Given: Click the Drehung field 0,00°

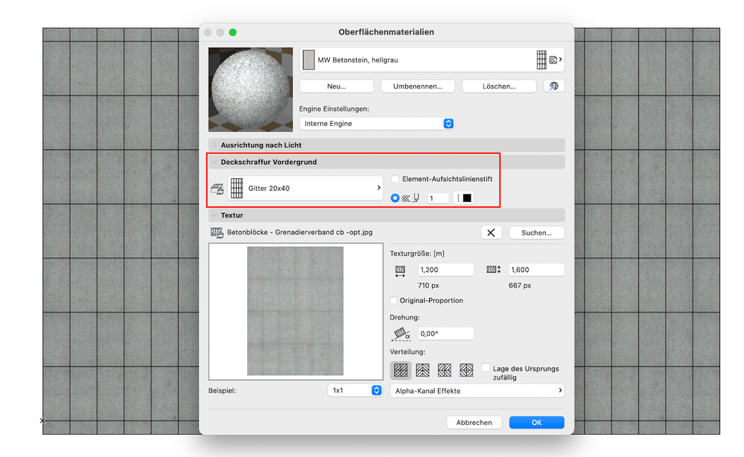Looking at the screenshot, I should 445,333.
